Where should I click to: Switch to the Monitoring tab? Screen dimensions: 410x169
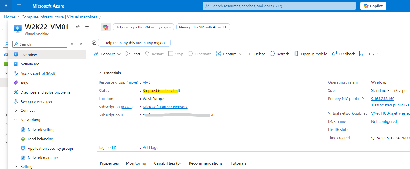tap(136, 163)
